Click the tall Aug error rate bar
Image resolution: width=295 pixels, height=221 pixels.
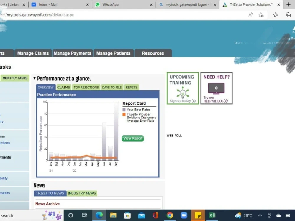click(x=116, y=131)
